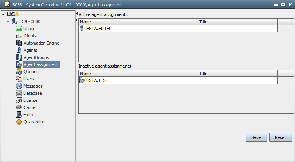
Task: Open the Usage chart icon
Action: pos(19,29)
